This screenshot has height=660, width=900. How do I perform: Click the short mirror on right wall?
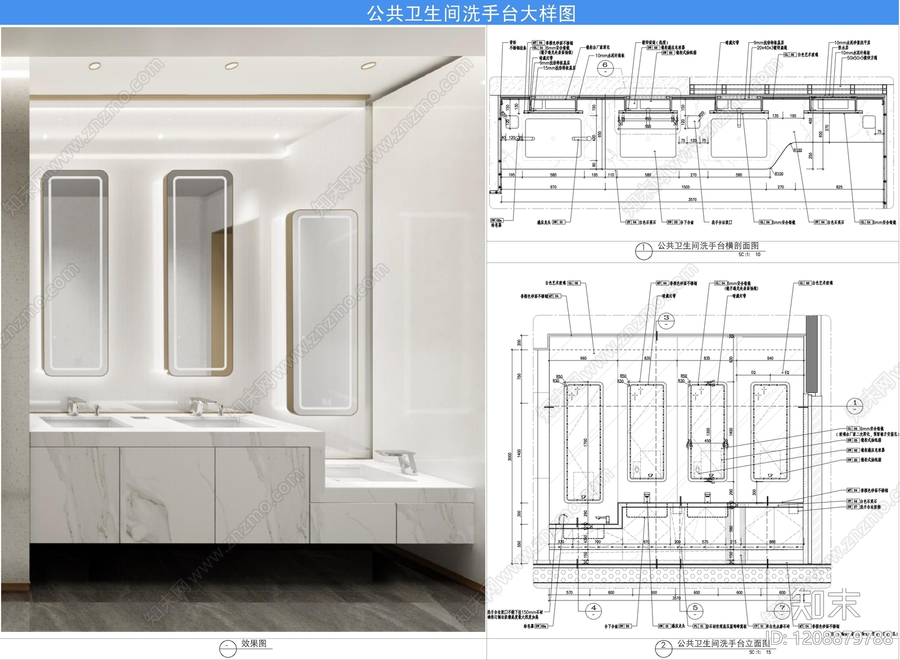click(322, 312)
